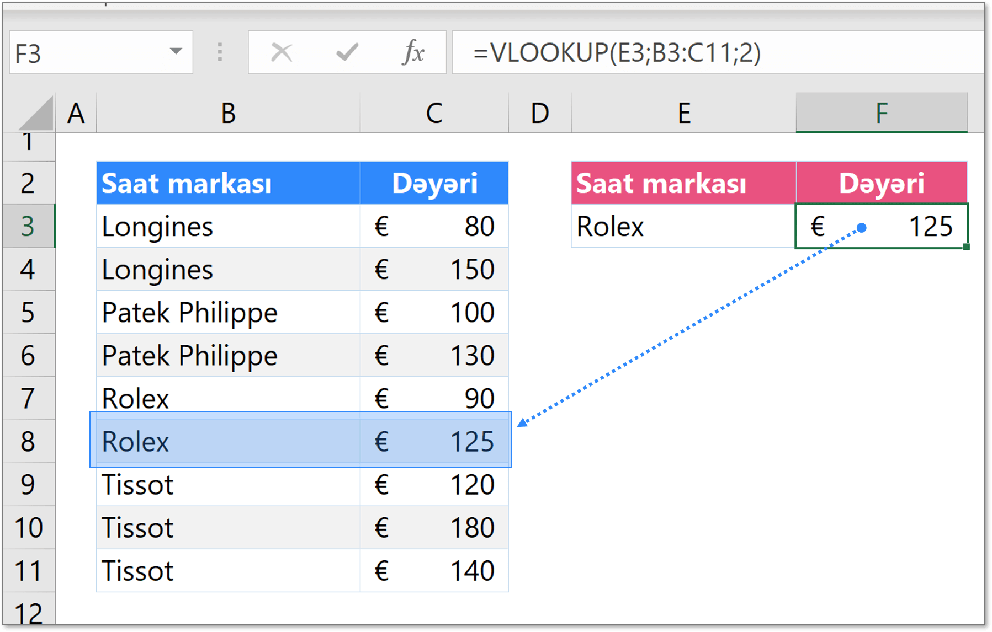Select row 3 header
Image resolution: width=992 pixels, height=632 pixels.
click(x=29, y=226)
